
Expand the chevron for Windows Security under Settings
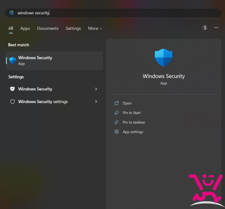tap(96, 89)
